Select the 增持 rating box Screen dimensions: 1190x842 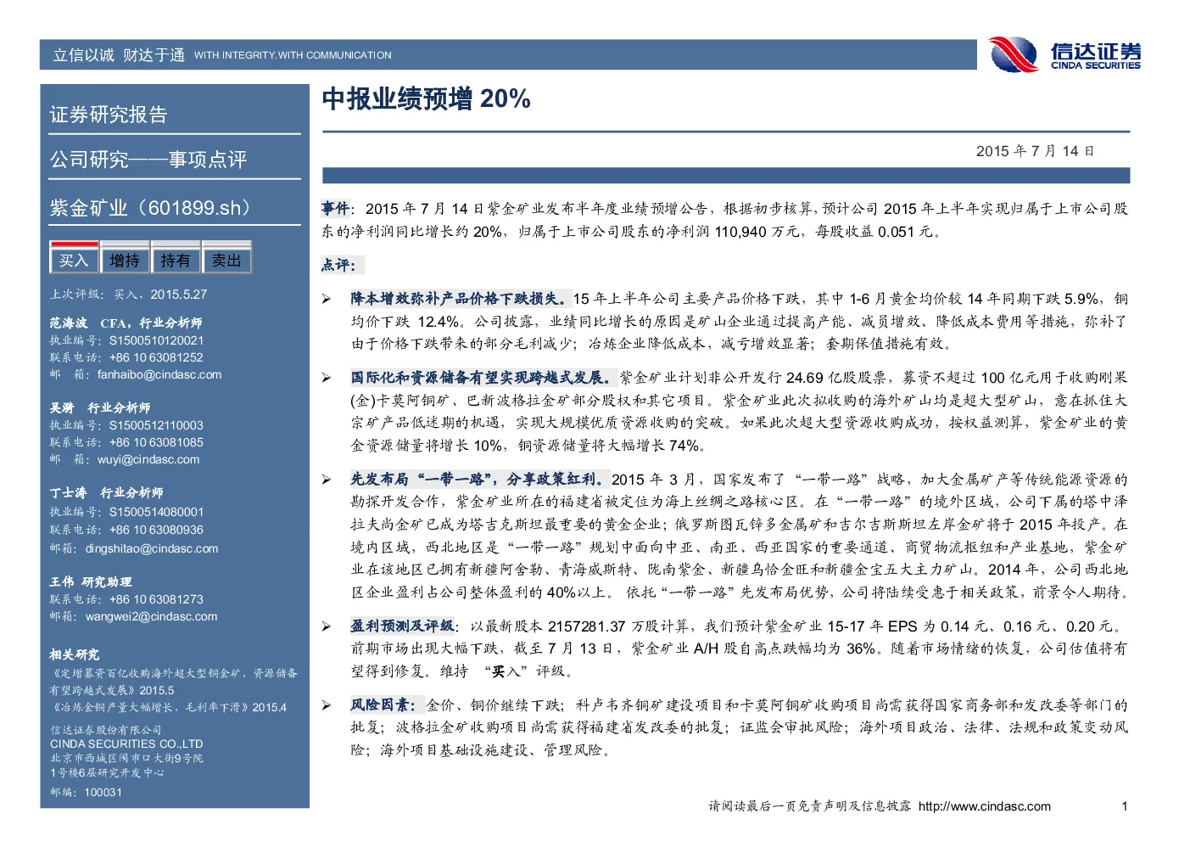tap(125, 260)
